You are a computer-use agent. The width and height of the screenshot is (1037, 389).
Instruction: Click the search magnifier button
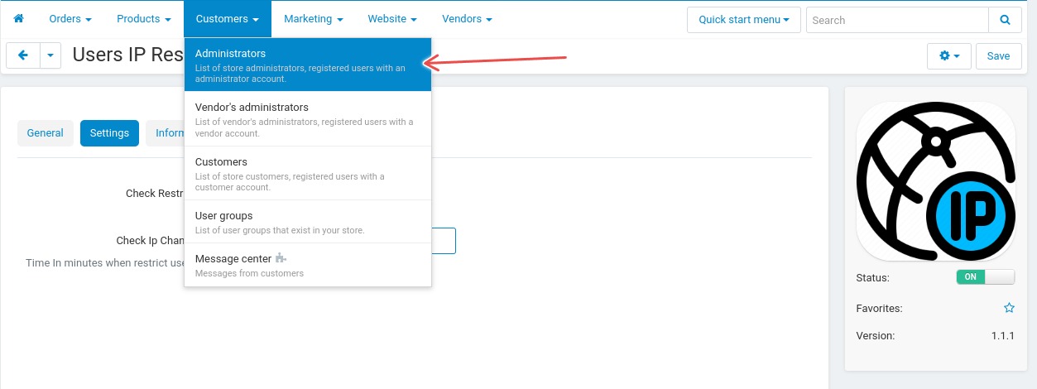click(x=1005, y=20)
